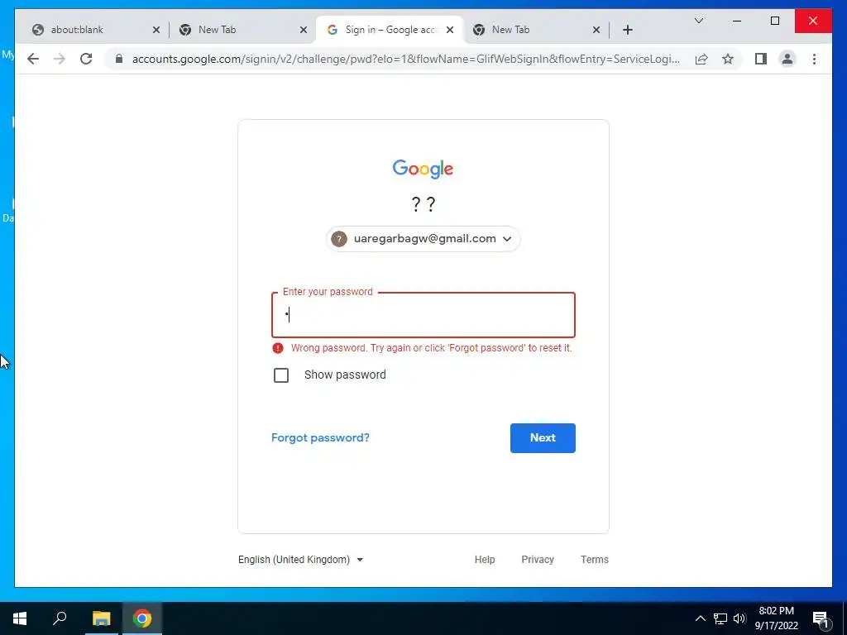Viewport: 847px width, 635px height.
Task: Focus the Enter your password field
Action: (x=423, y=315)
